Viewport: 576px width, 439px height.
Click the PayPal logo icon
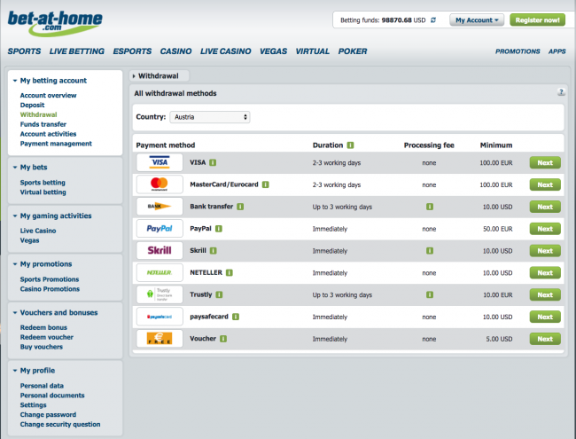tap(160, 229)
